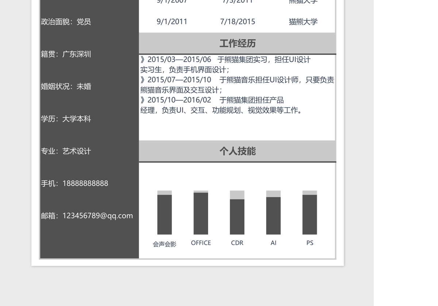The height and width of the screenshot is (306, 438).
Task: Click the education line 学历：大学本科
Action: (66, 119)
